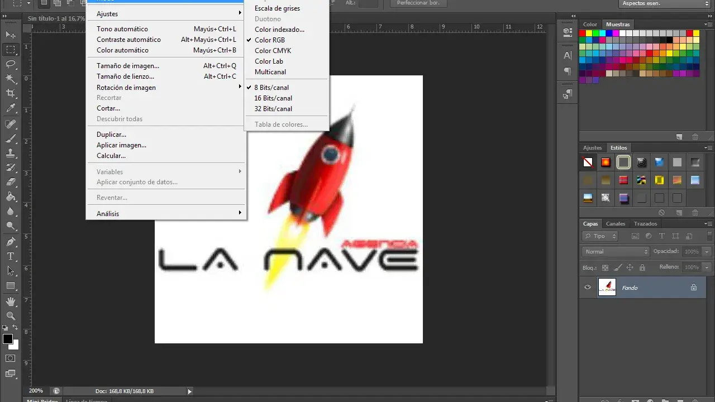Pick the black foreground color swatch

[x=7, y=339]
